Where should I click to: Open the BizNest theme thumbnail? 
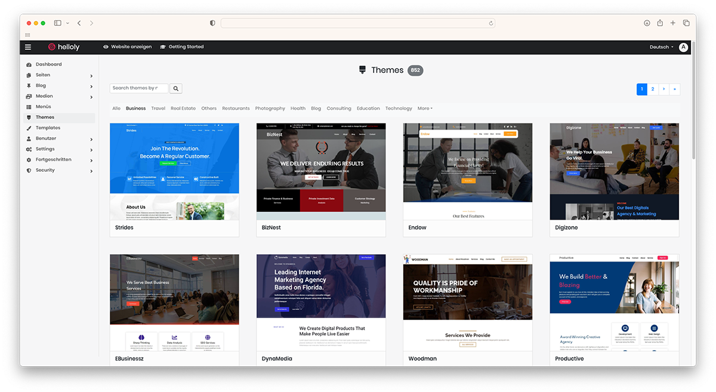pyautogui.click(x=321, y=171)
